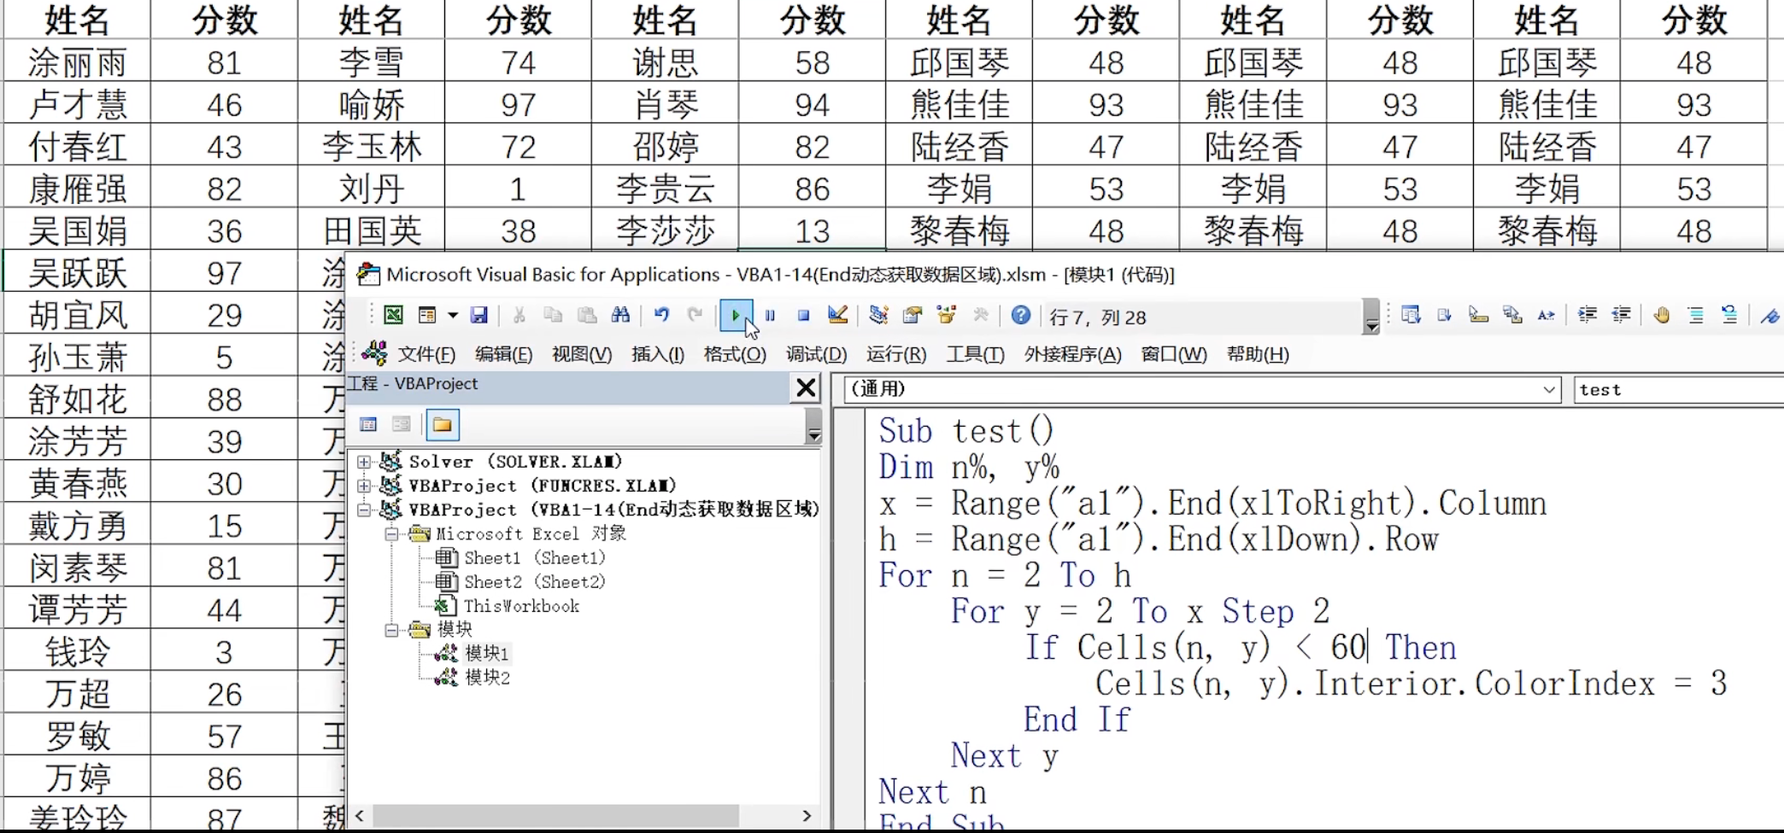The width and height of the screenshot is (1784, 833).
Task: Open the Insert object dropdown arrow
Action: coord(453,315)
